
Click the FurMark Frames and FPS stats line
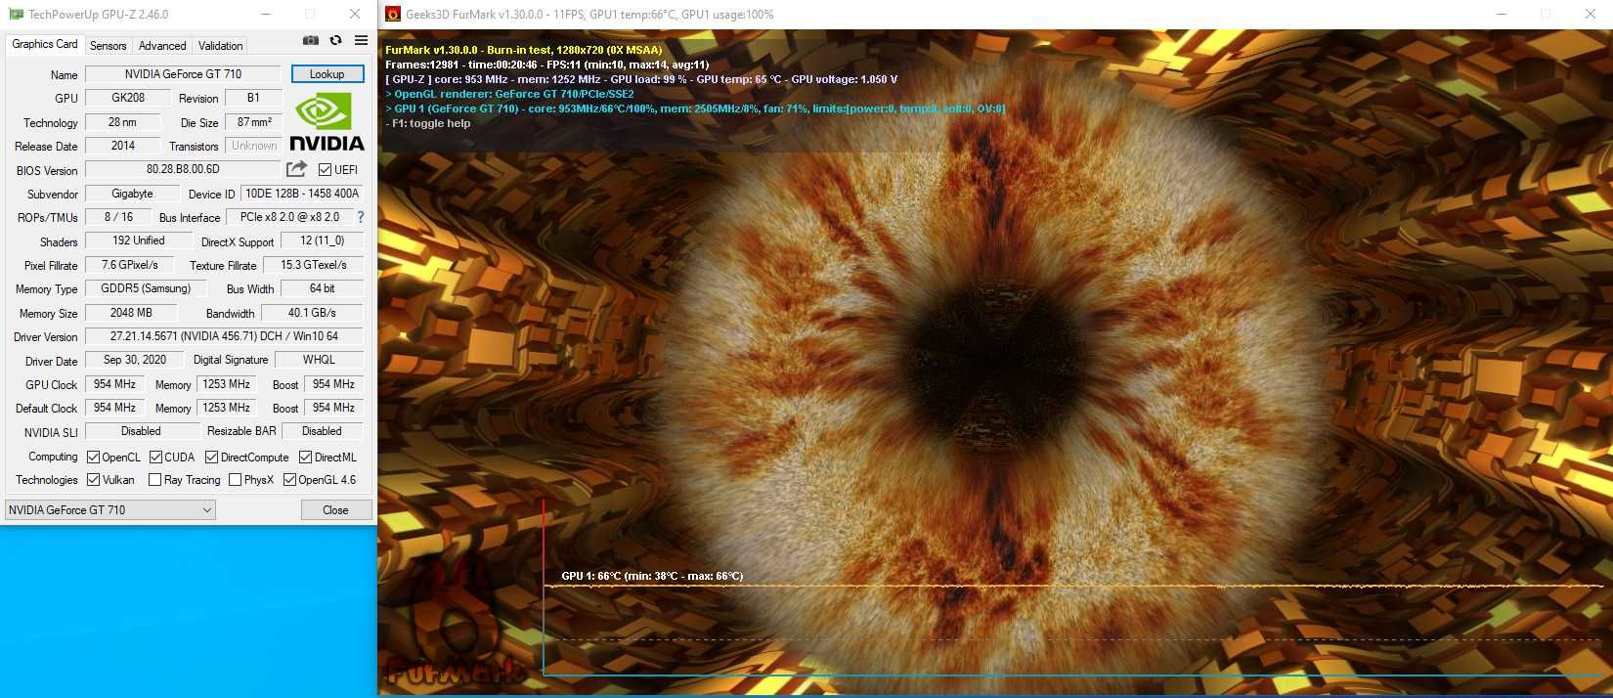point(546,65)
